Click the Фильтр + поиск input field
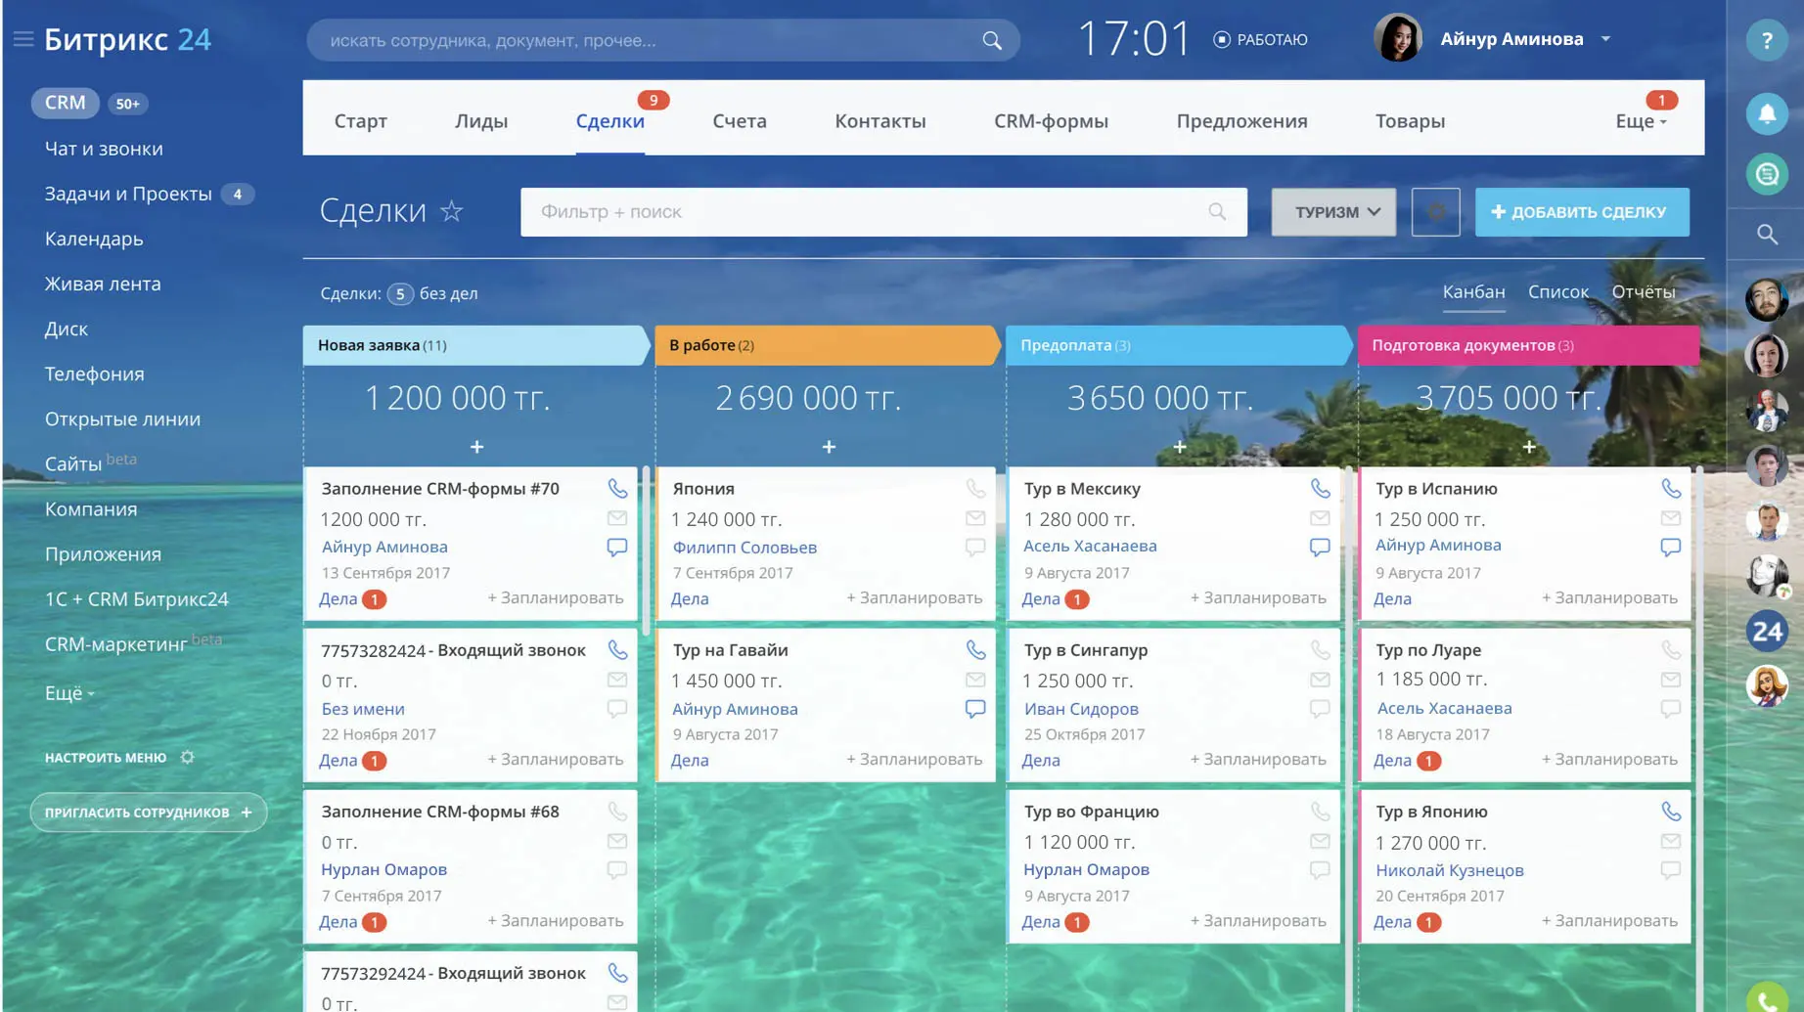The image size is (1804, 1012). [783, 211]
